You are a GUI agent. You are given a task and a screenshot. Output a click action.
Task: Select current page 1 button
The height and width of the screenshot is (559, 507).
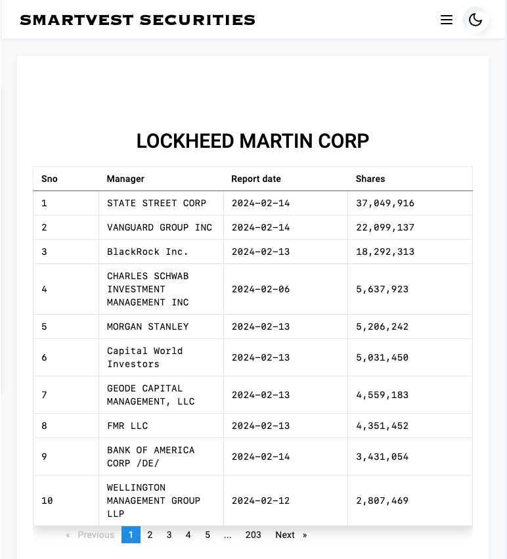(131, 535)
